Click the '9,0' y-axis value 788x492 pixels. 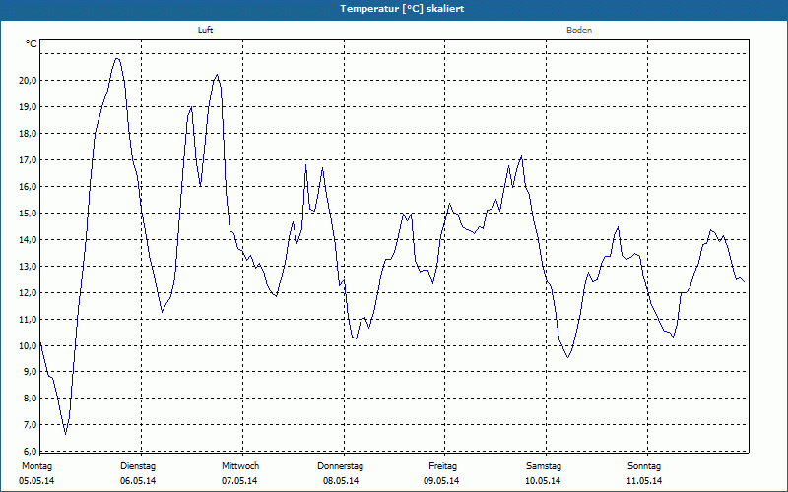[30, 372]
